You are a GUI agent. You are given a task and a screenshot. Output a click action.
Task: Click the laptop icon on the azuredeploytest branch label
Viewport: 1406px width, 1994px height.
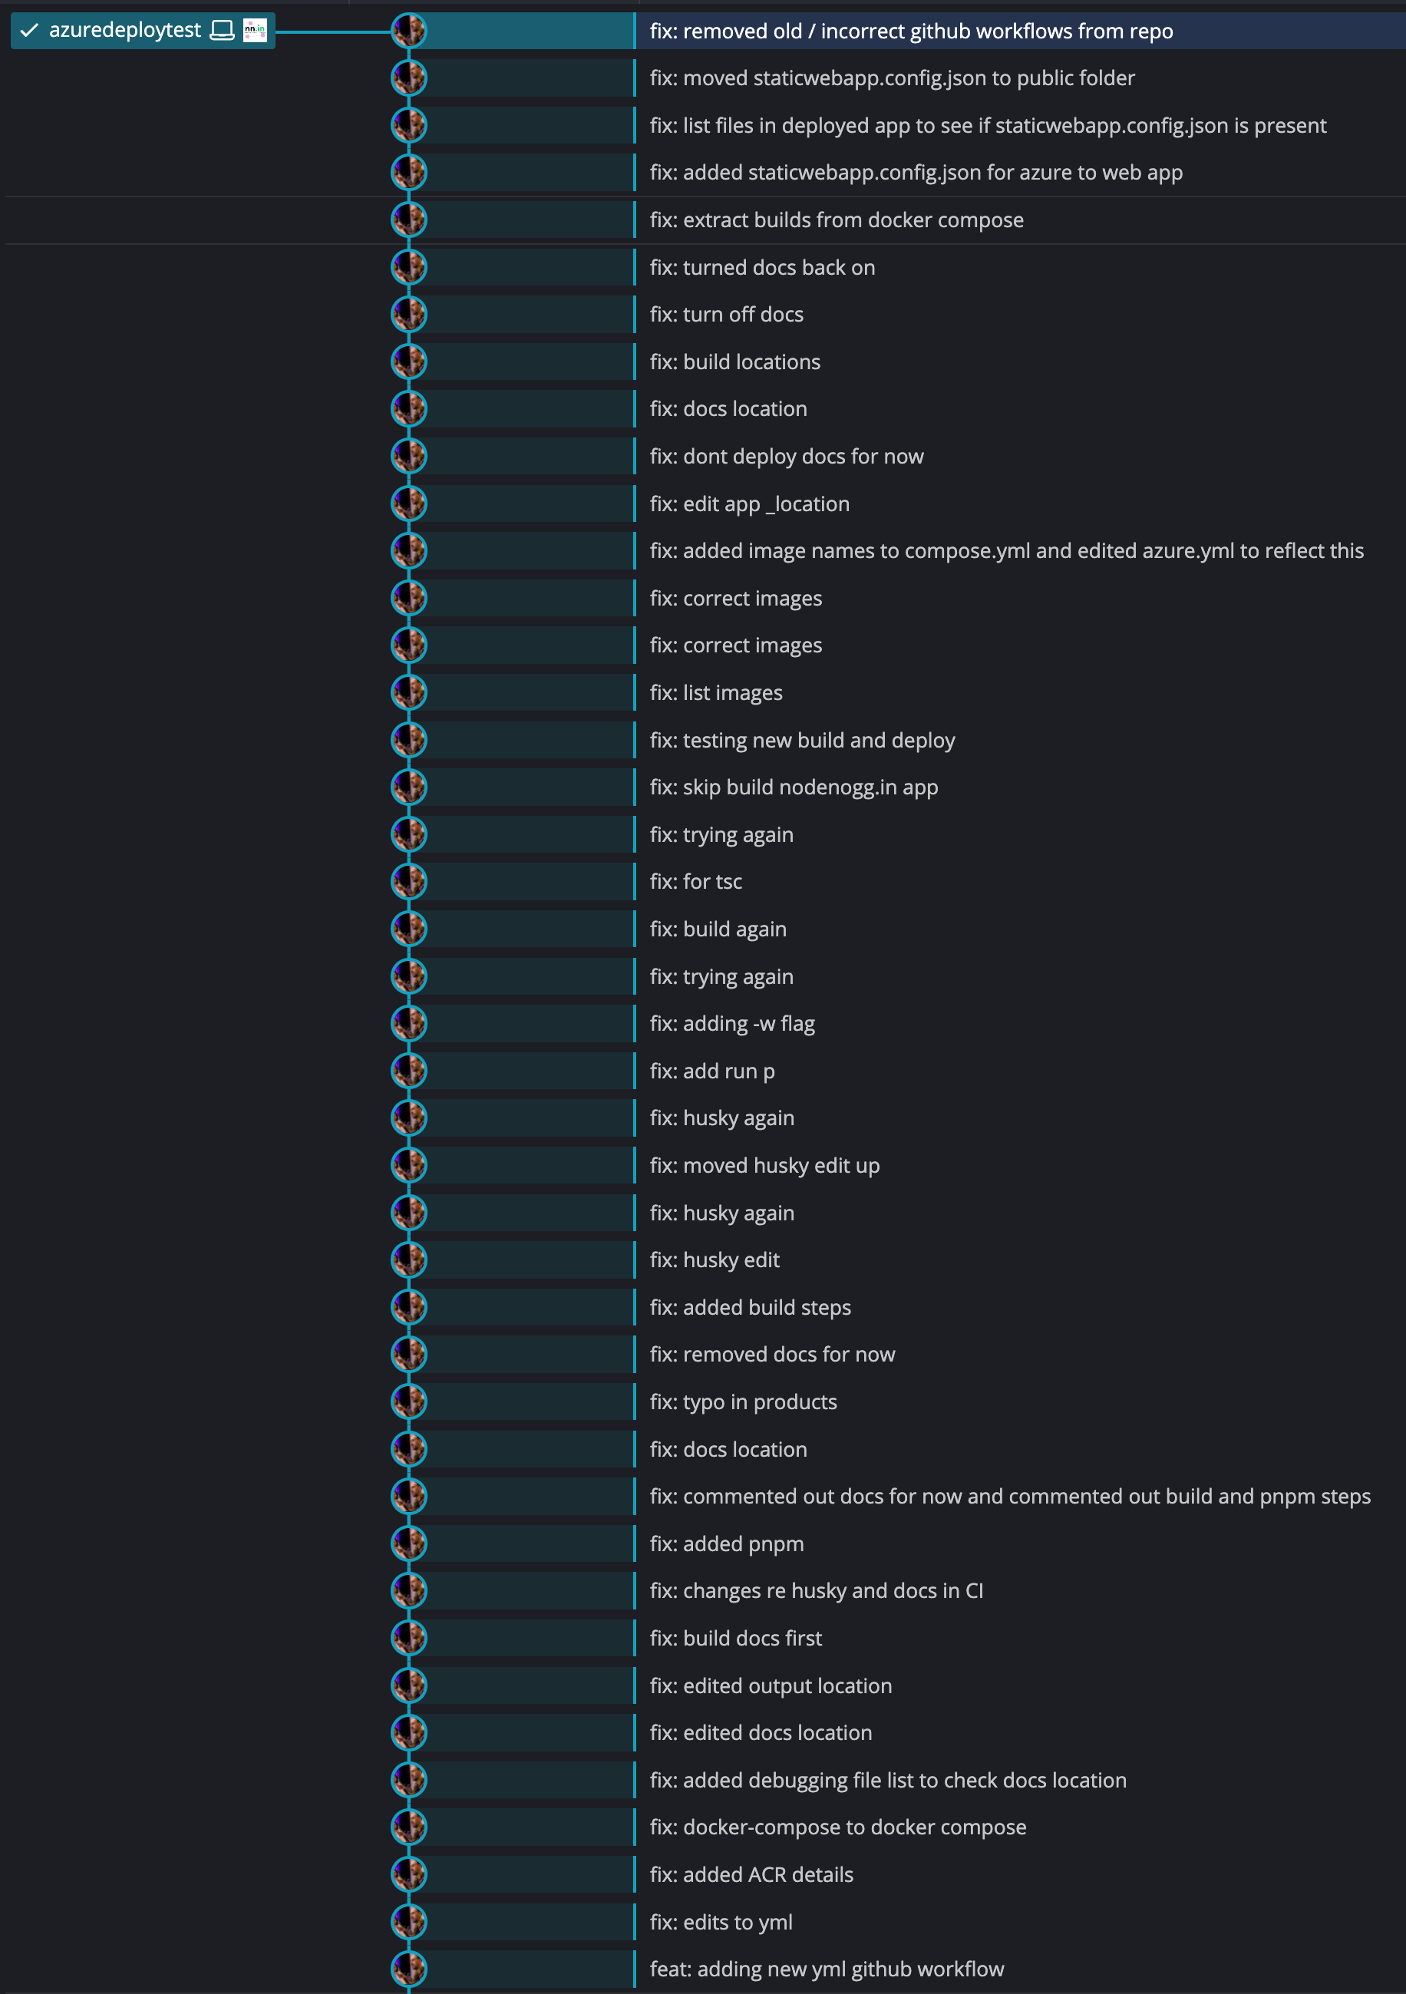click(x=223, y=31)
